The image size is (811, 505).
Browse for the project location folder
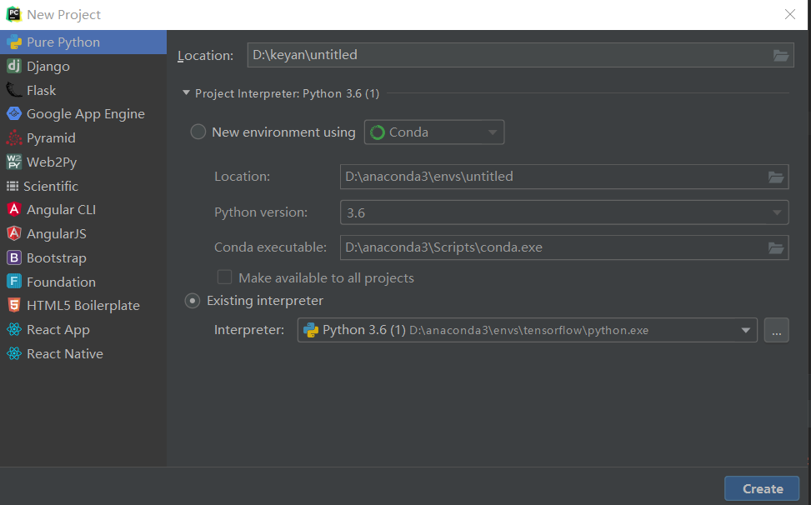pos(780,56)
